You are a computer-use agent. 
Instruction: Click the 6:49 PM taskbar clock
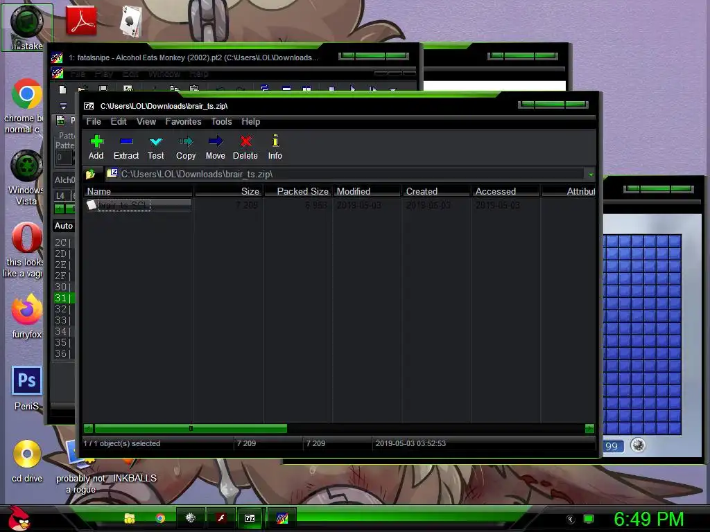[x=649, y=519]
